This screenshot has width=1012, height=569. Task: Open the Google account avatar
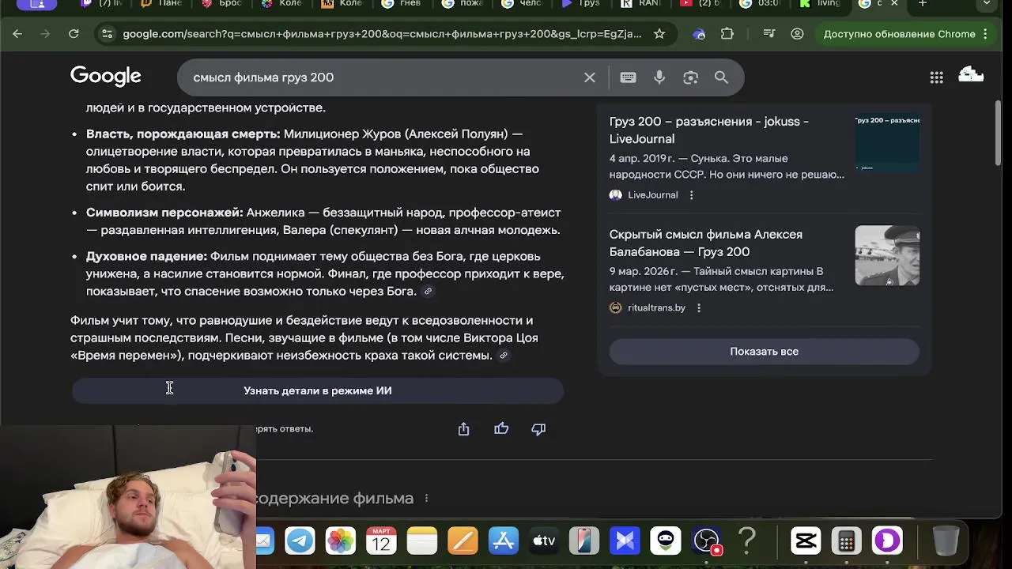[x=971, y=76]
